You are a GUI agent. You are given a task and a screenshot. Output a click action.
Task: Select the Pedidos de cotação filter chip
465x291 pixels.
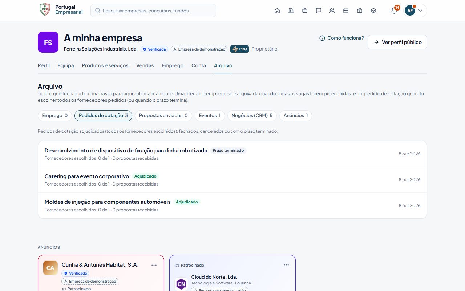(x=103, y=116)
